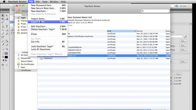This screenshot has width=196, height=110.
Task: Choose Lock All Keychains
Action: [48, 50]
